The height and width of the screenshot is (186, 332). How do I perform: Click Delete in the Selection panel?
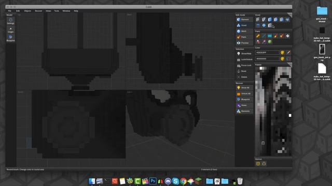click(x=244, y=77)
